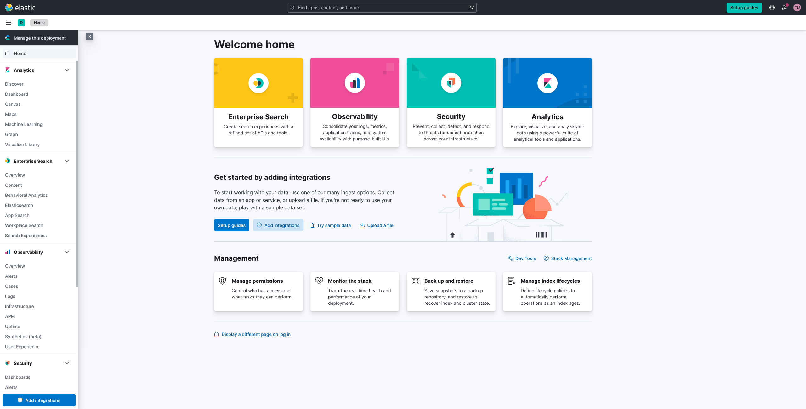Click the Manage permissions shield icon
Viewport: 806px width, 409px height.
point(223,281)
